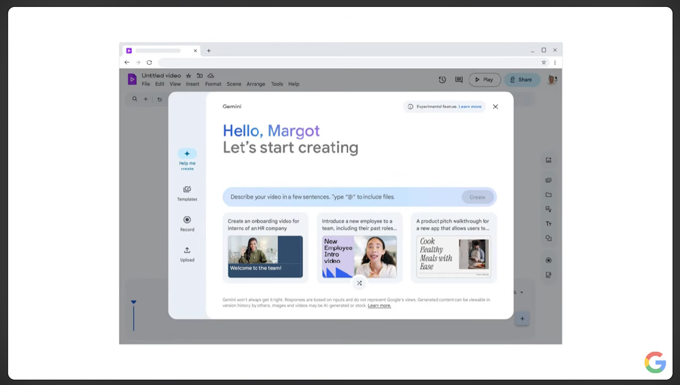The image size is (680, 385).
Task: Open a new browser tab
Action: coord(209,51)
